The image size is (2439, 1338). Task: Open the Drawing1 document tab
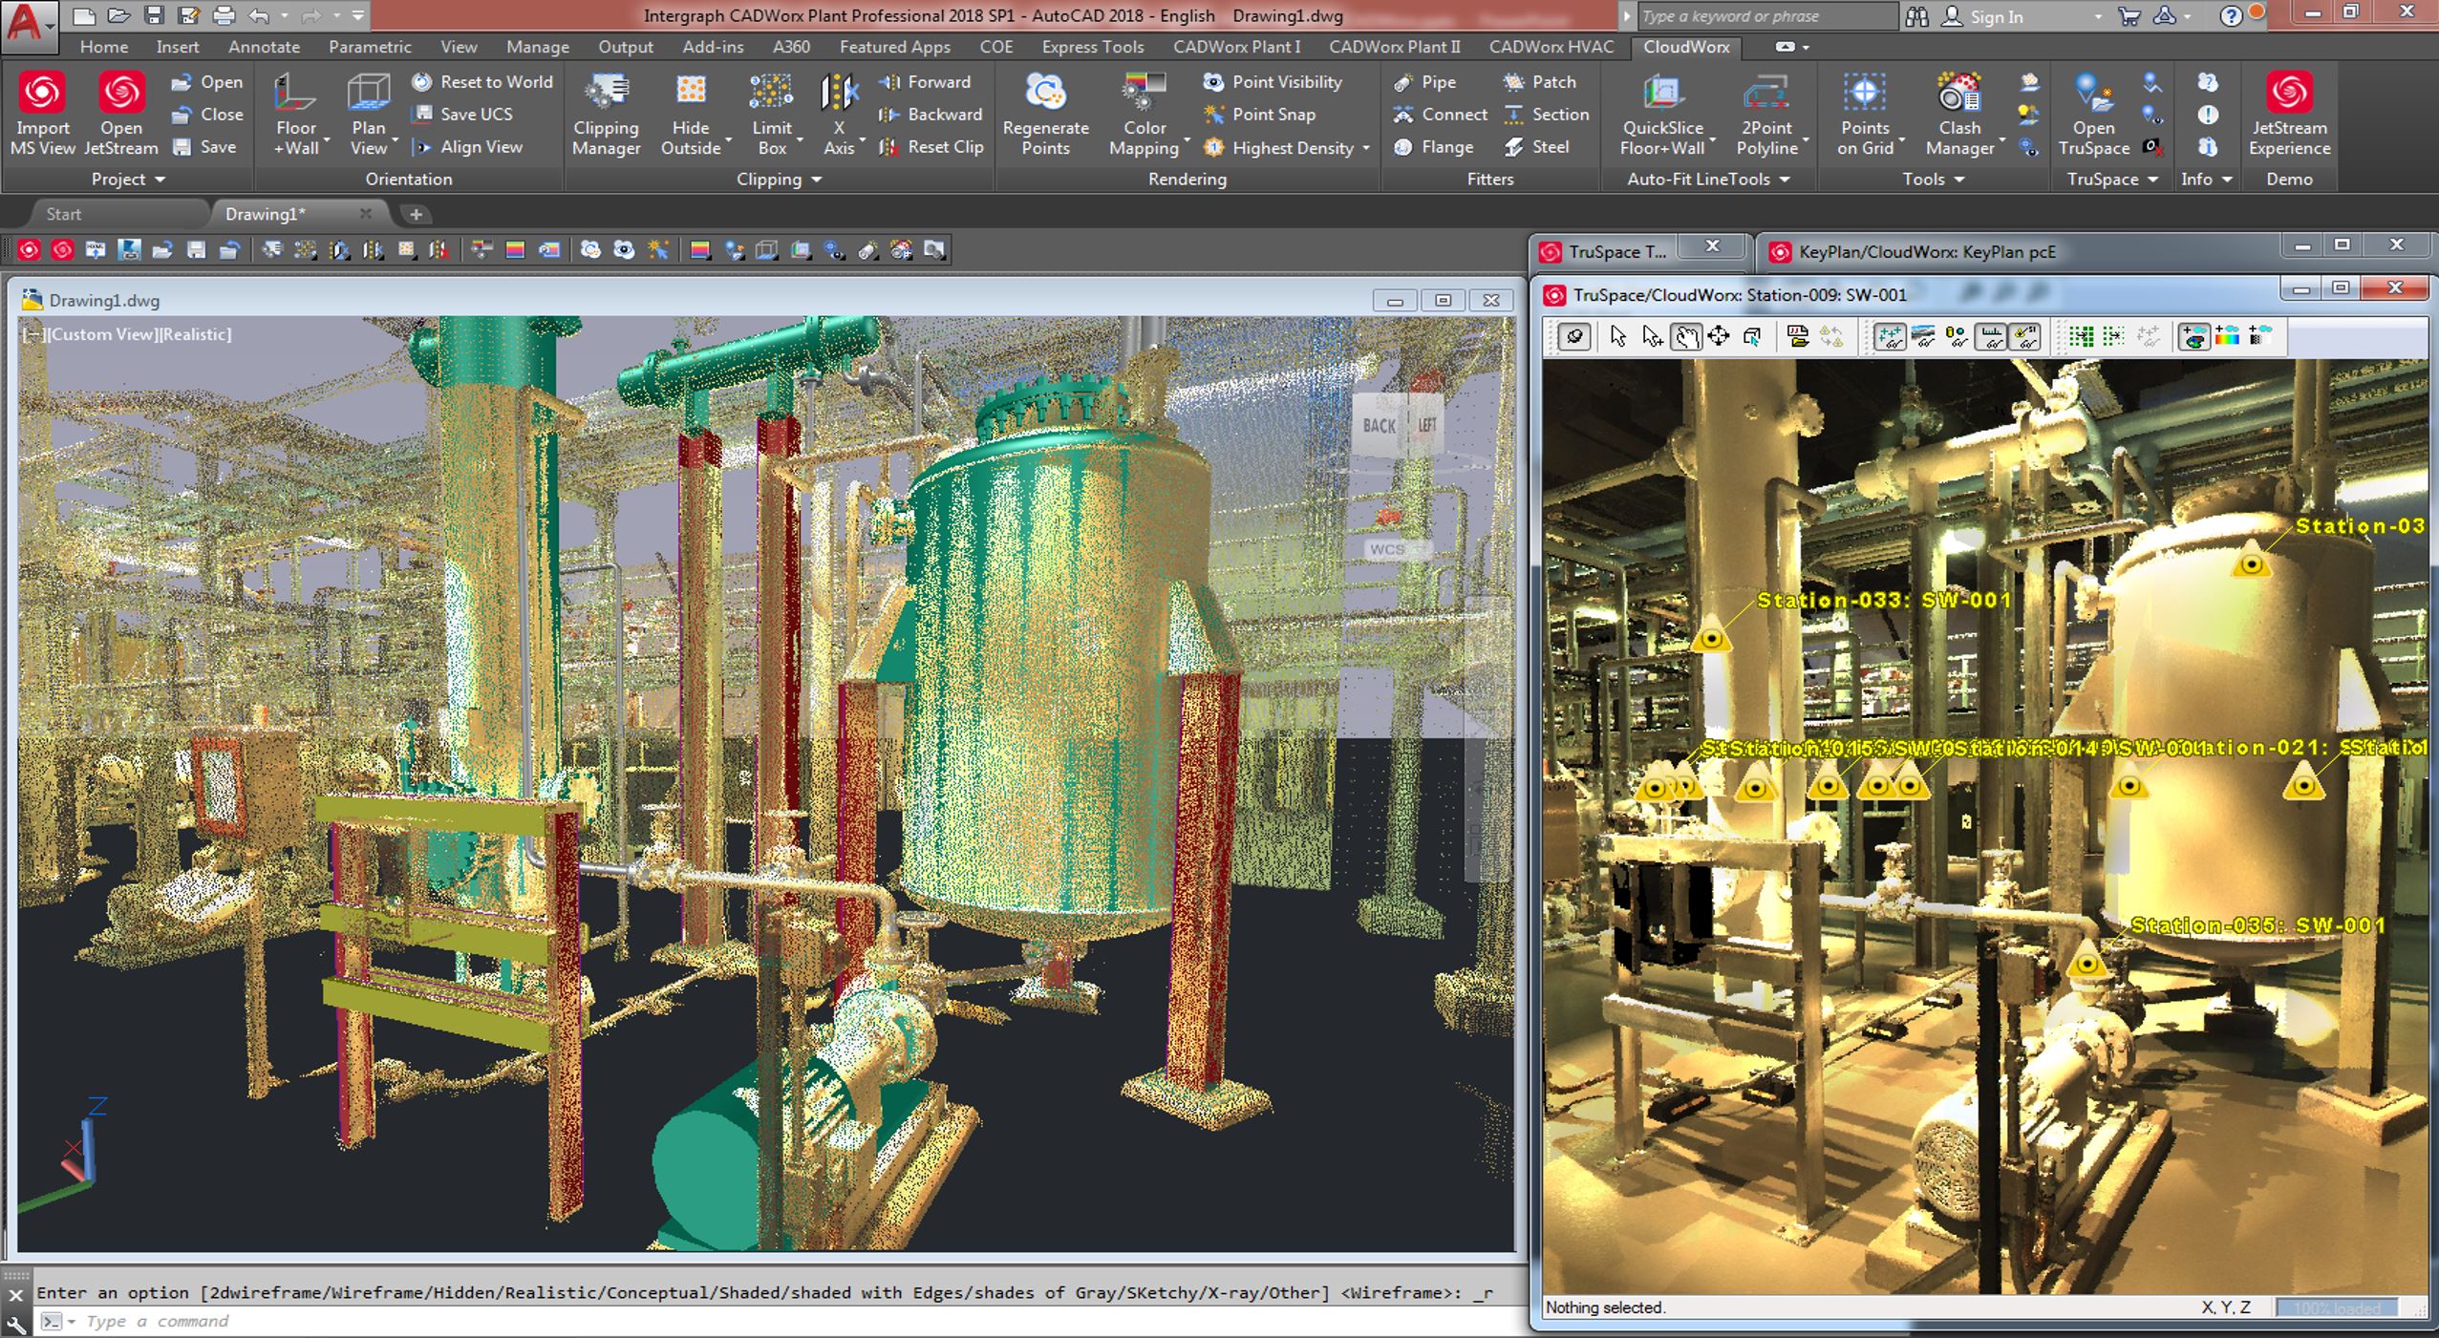tap(266, 214)
